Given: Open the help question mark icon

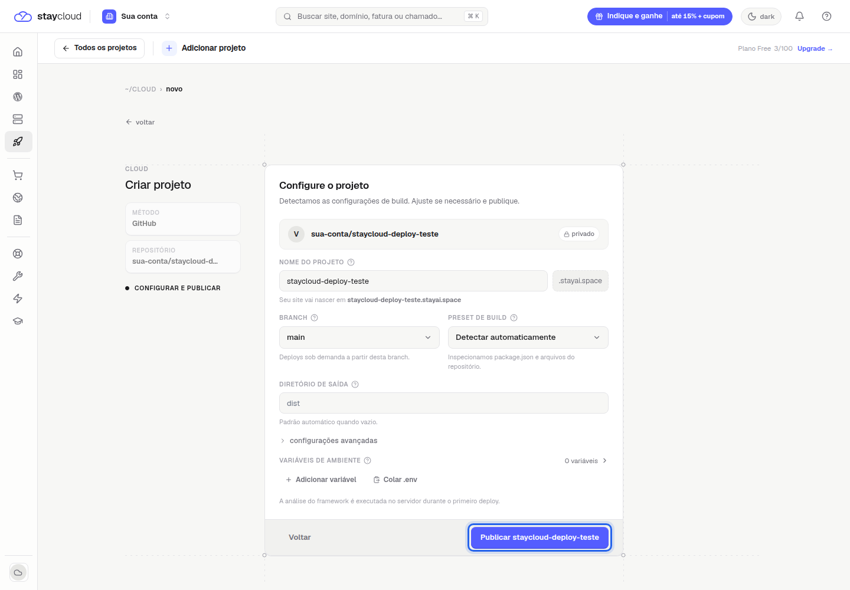Looking at the screenshot, I should coord(826,17).
